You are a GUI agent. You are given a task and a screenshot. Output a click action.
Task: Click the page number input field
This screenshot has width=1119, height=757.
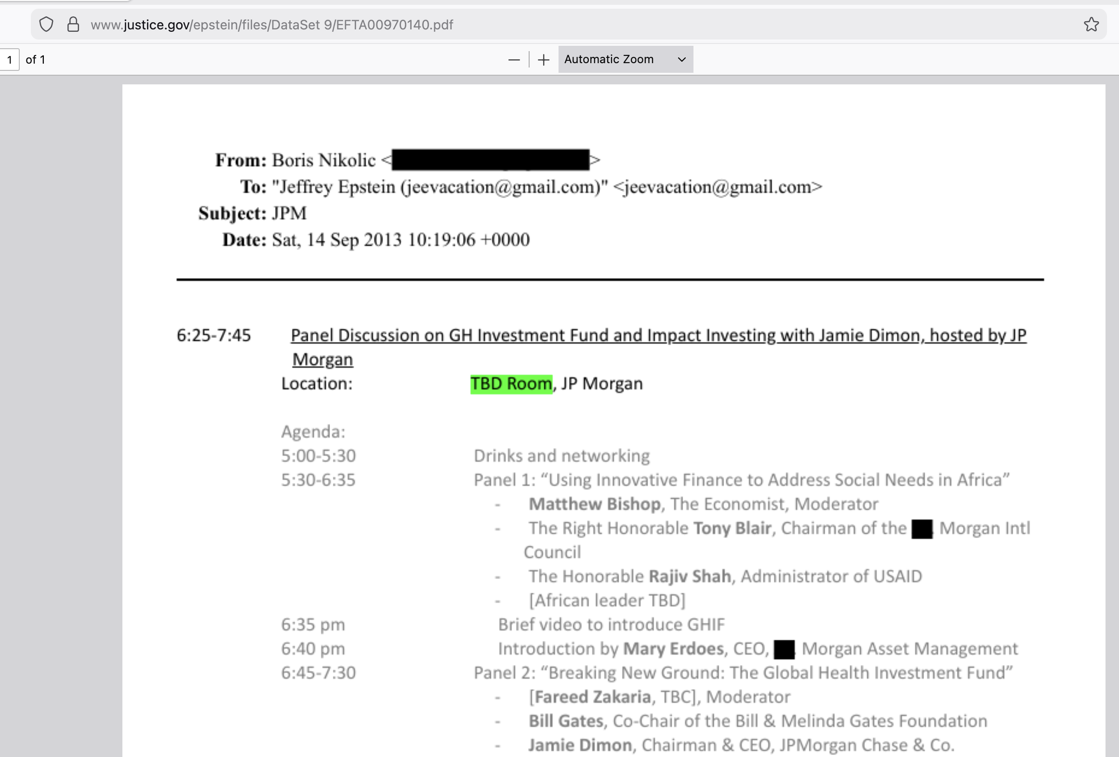coord(10,60)
